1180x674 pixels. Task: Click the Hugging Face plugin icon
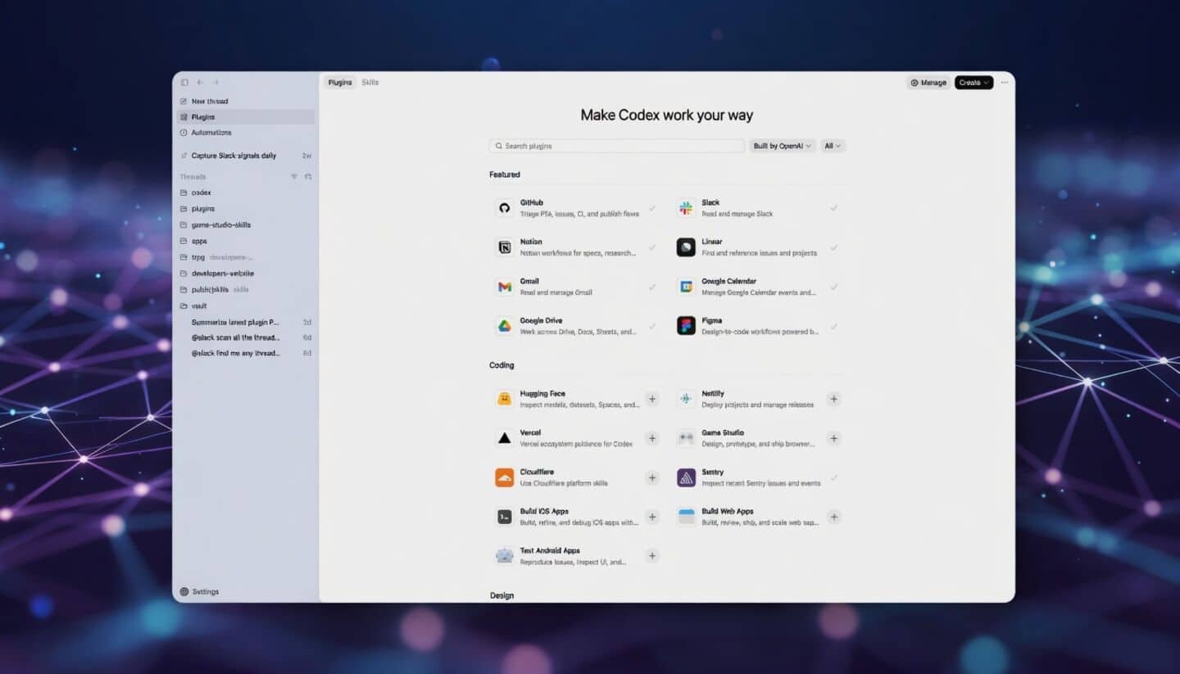point(505,399)
